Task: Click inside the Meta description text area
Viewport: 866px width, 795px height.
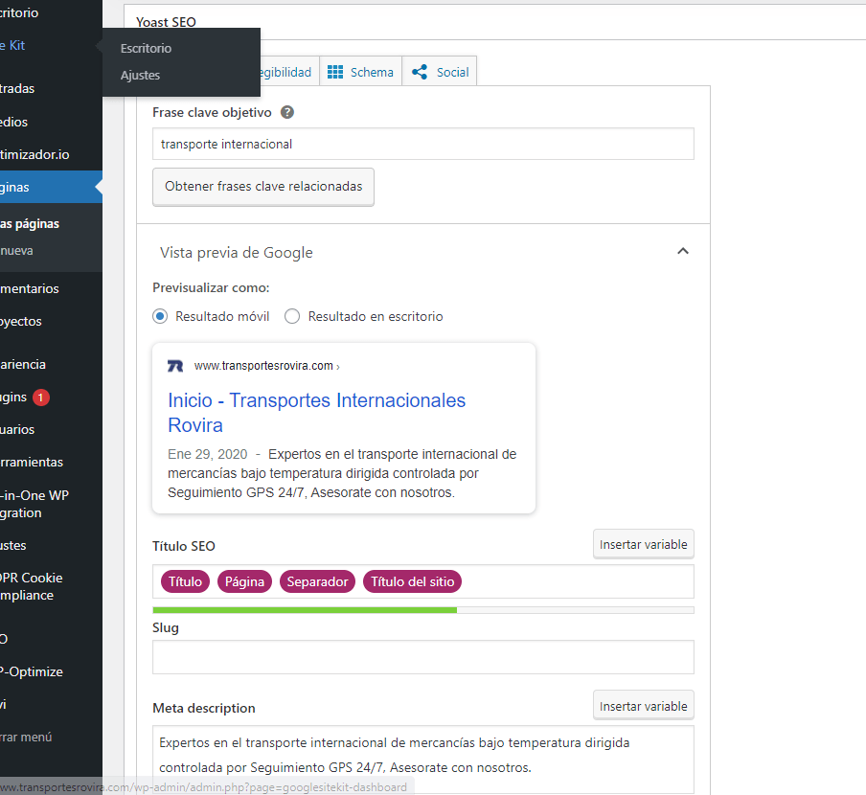Action: pyautogui.click(x=423, y=760)
